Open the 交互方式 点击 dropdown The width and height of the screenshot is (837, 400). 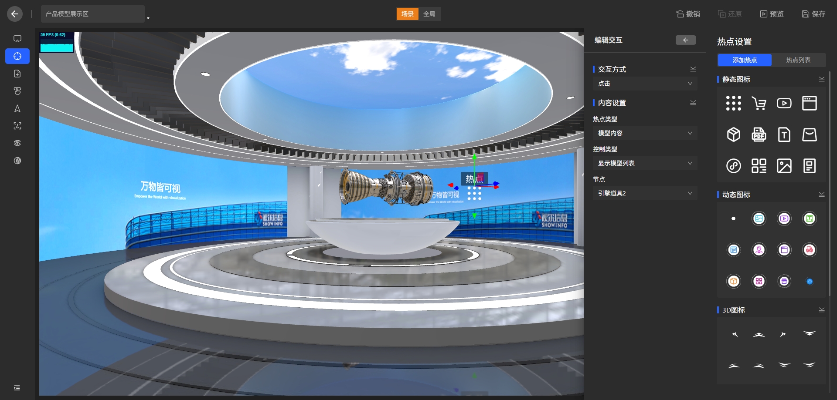(x=644, y=84)
